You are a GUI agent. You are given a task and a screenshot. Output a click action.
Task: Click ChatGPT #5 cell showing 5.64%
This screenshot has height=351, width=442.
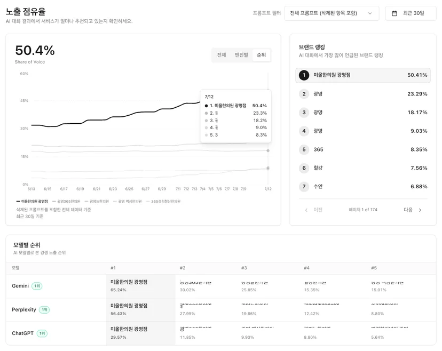tap(401, 333)
